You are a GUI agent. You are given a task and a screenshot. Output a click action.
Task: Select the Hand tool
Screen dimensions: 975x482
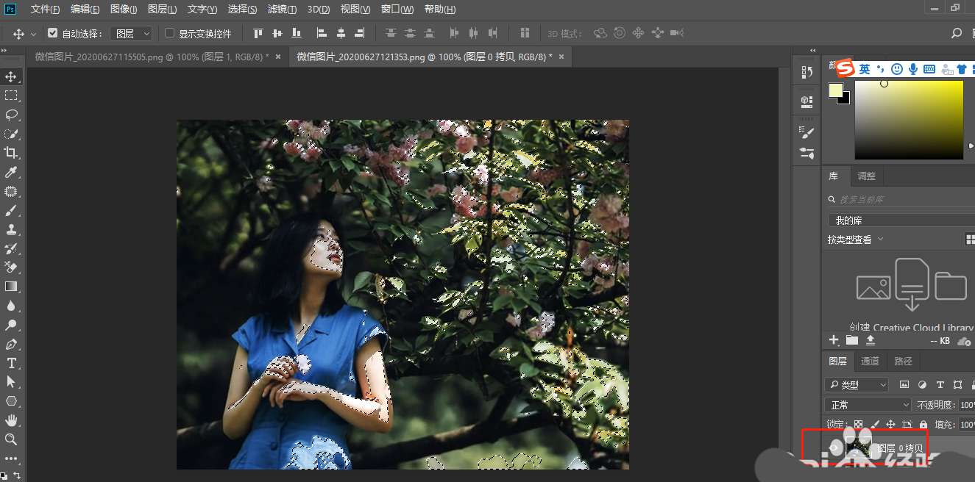click(11, 420)
